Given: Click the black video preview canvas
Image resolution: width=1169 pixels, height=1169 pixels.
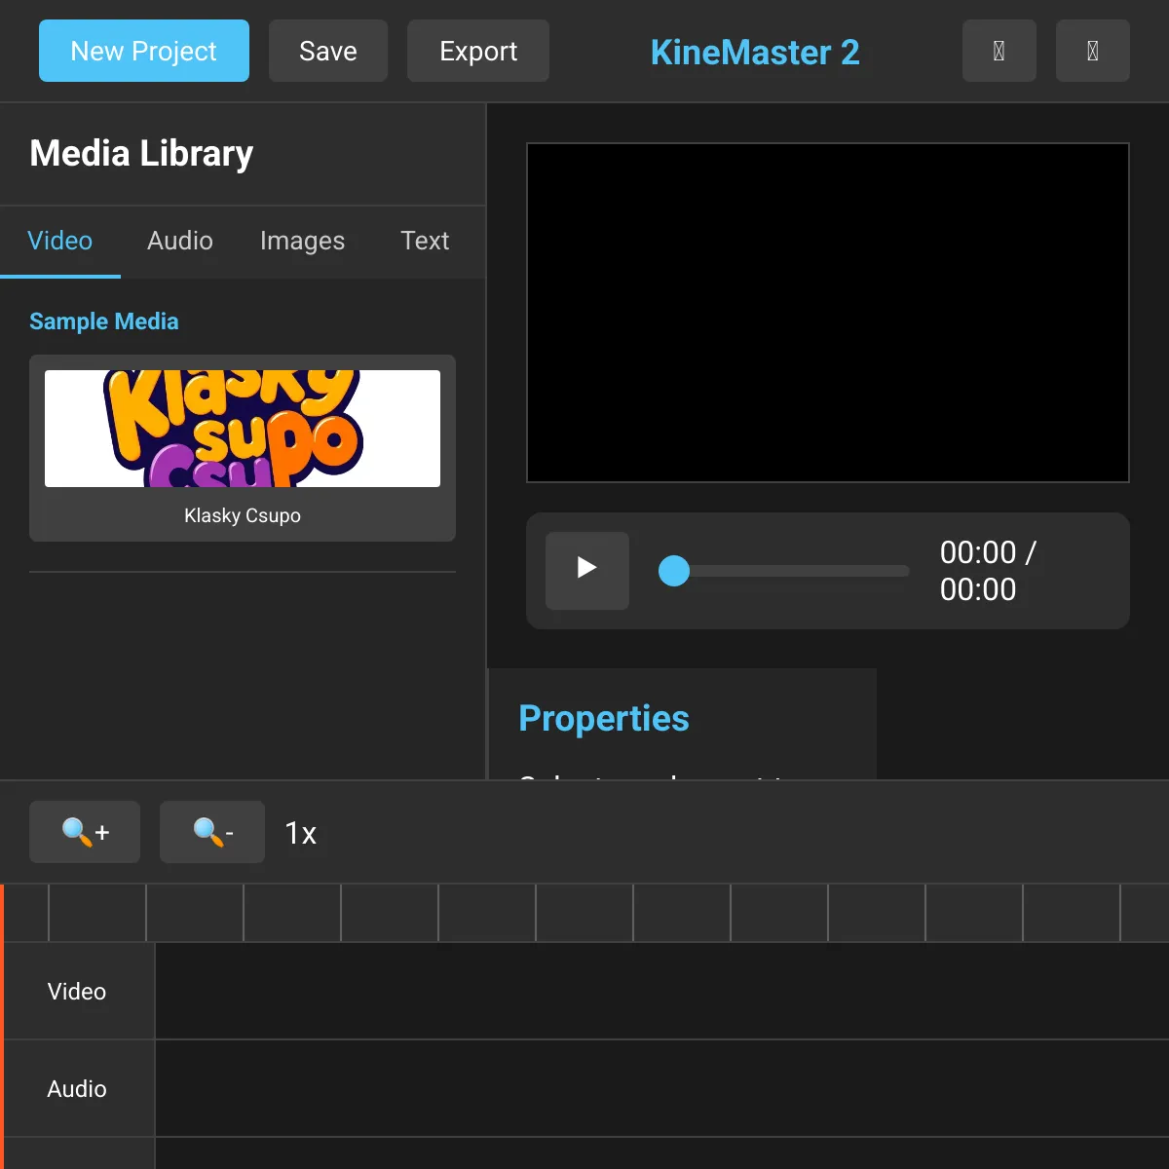Looking at the screenshot, I should (828, 313).
